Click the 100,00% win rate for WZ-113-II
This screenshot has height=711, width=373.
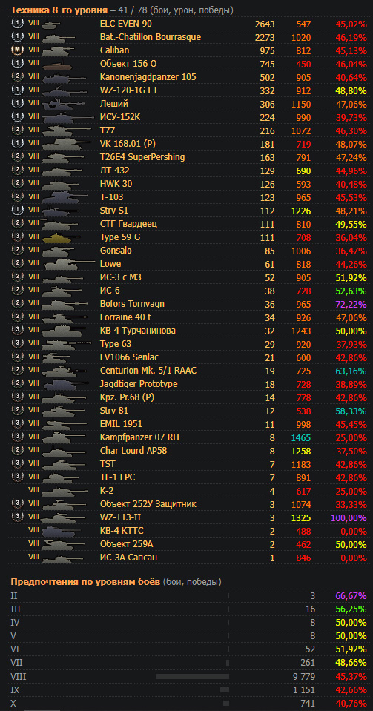(348, 517)
